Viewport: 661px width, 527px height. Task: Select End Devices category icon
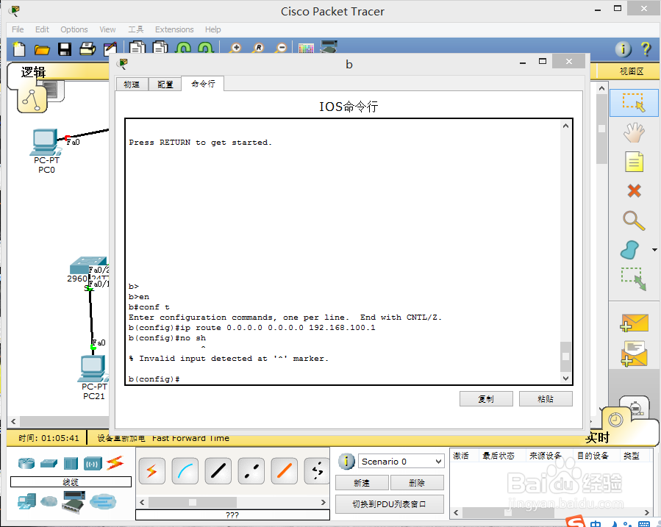27,502
